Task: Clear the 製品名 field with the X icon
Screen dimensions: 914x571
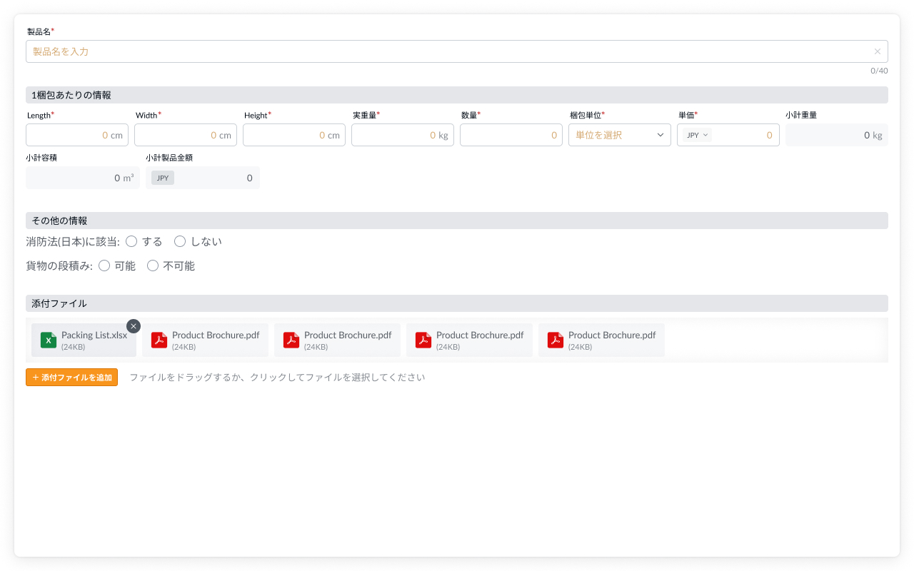Action: click(878, 51)
